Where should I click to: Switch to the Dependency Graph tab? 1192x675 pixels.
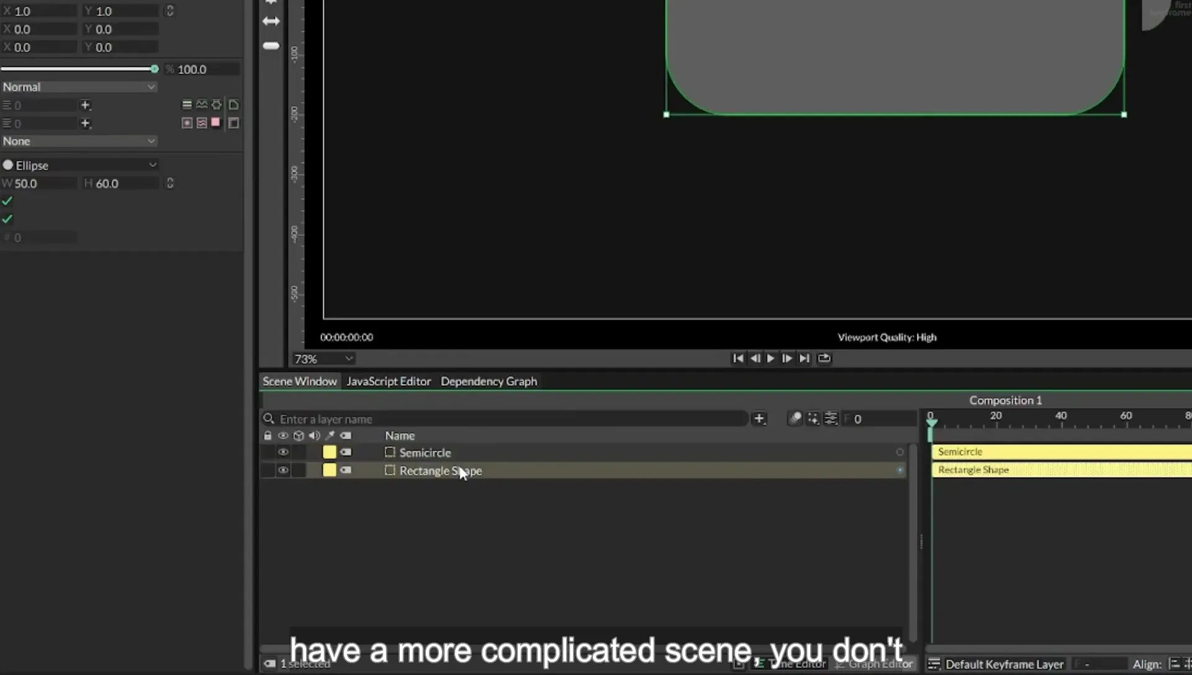tap(489, 381)
